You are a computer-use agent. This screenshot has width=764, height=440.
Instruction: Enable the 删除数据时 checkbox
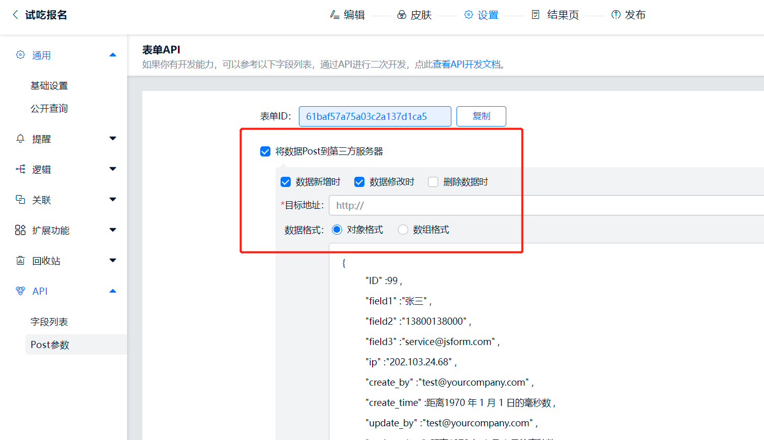click(x=433, y=182)
